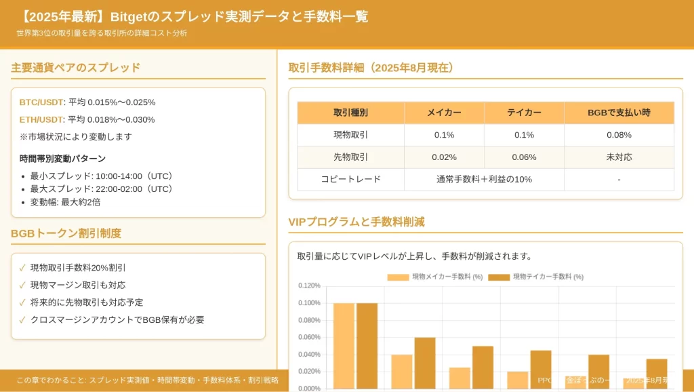Click the note ※市場状況により変動します

[x=76, y=137]
